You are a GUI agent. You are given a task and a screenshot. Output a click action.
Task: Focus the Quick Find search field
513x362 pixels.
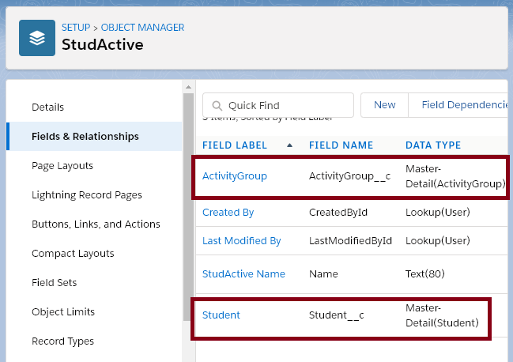tap(278, 105)
